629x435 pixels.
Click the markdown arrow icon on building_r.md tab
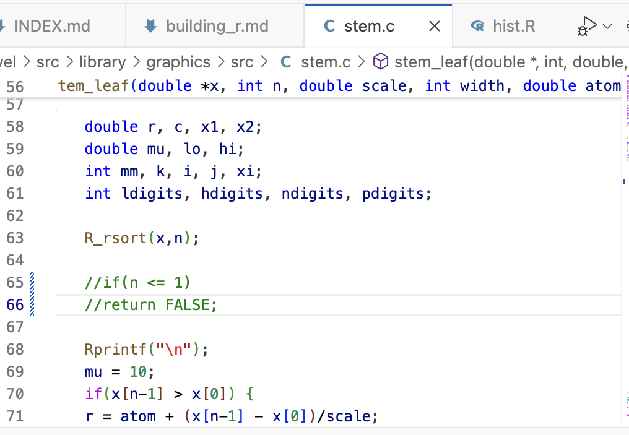[x=150, y=26]
